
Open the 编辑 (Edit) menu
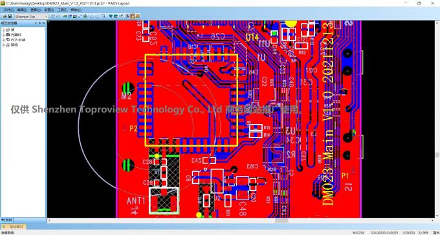click(22, 10)
